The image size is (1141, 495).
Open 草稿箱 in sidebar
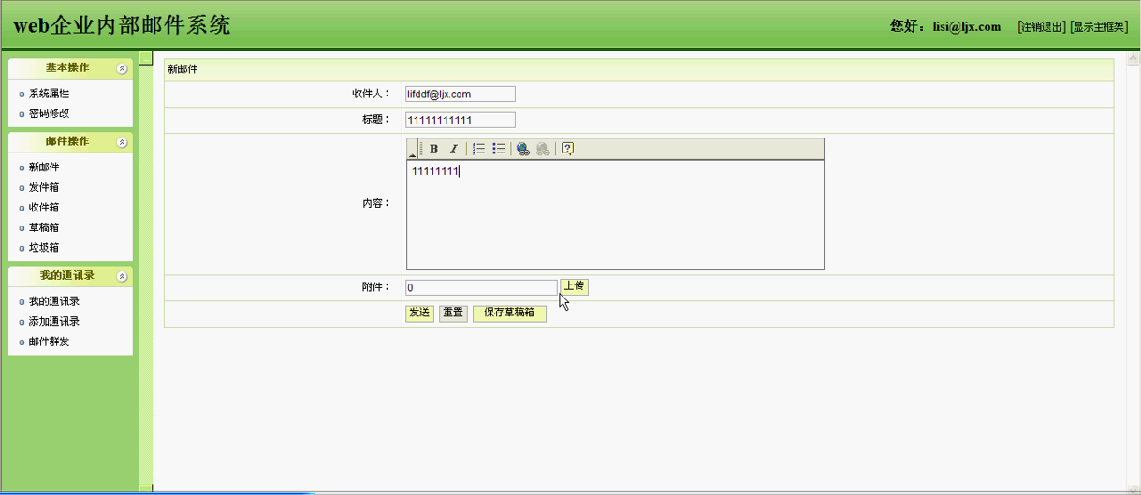[44, 227]
